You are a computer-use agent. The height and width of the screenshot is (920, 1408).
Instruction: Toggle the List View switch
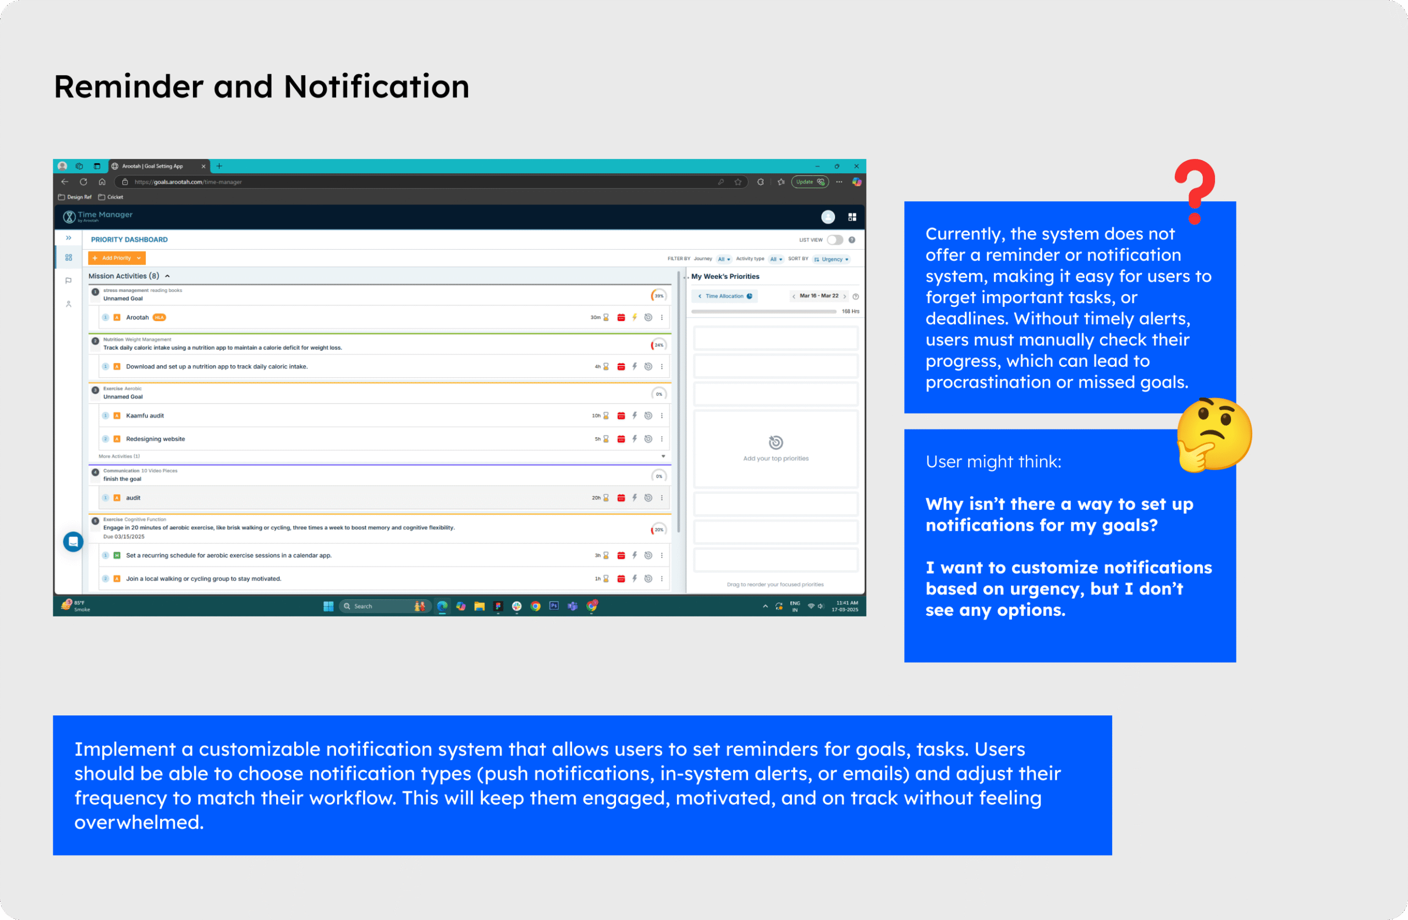(x=835, y=240)
